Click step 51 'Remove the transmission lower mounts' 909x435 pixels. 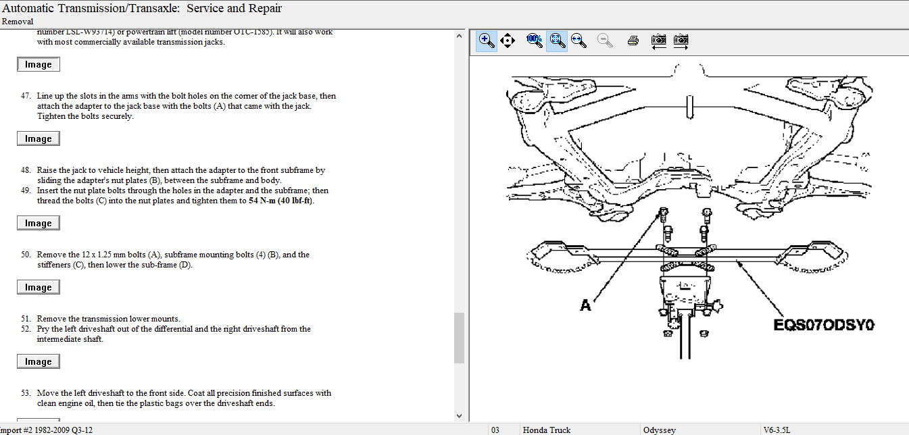(109, 319)
